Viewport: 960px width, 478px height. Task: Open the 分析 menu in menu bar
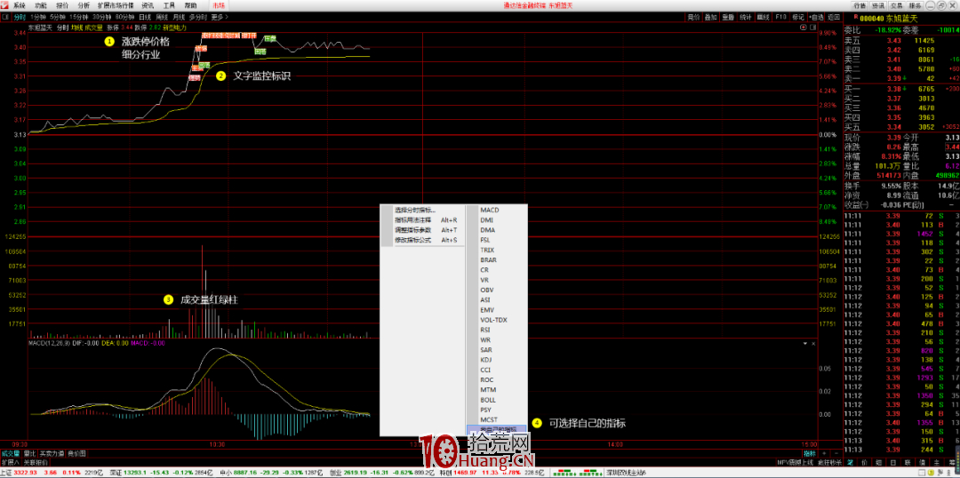coord(84,5)
